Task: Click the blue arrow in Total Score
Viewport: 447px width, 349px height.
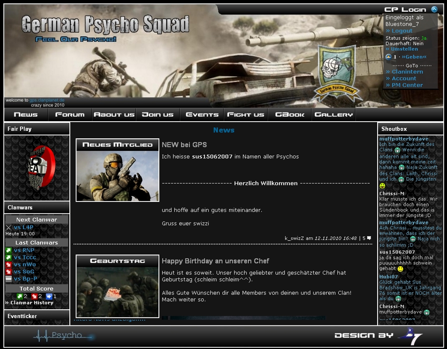Action: pyautogui.click(x=49, y=296)
